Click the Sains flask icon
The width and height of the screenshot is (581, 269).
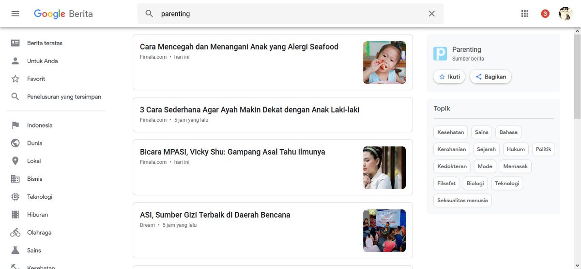(15, 251)
